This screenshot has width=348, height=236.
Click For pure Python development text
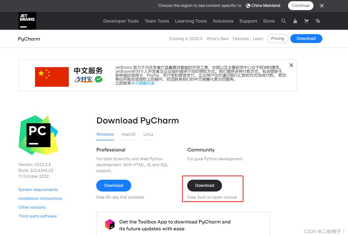[215, 159]
